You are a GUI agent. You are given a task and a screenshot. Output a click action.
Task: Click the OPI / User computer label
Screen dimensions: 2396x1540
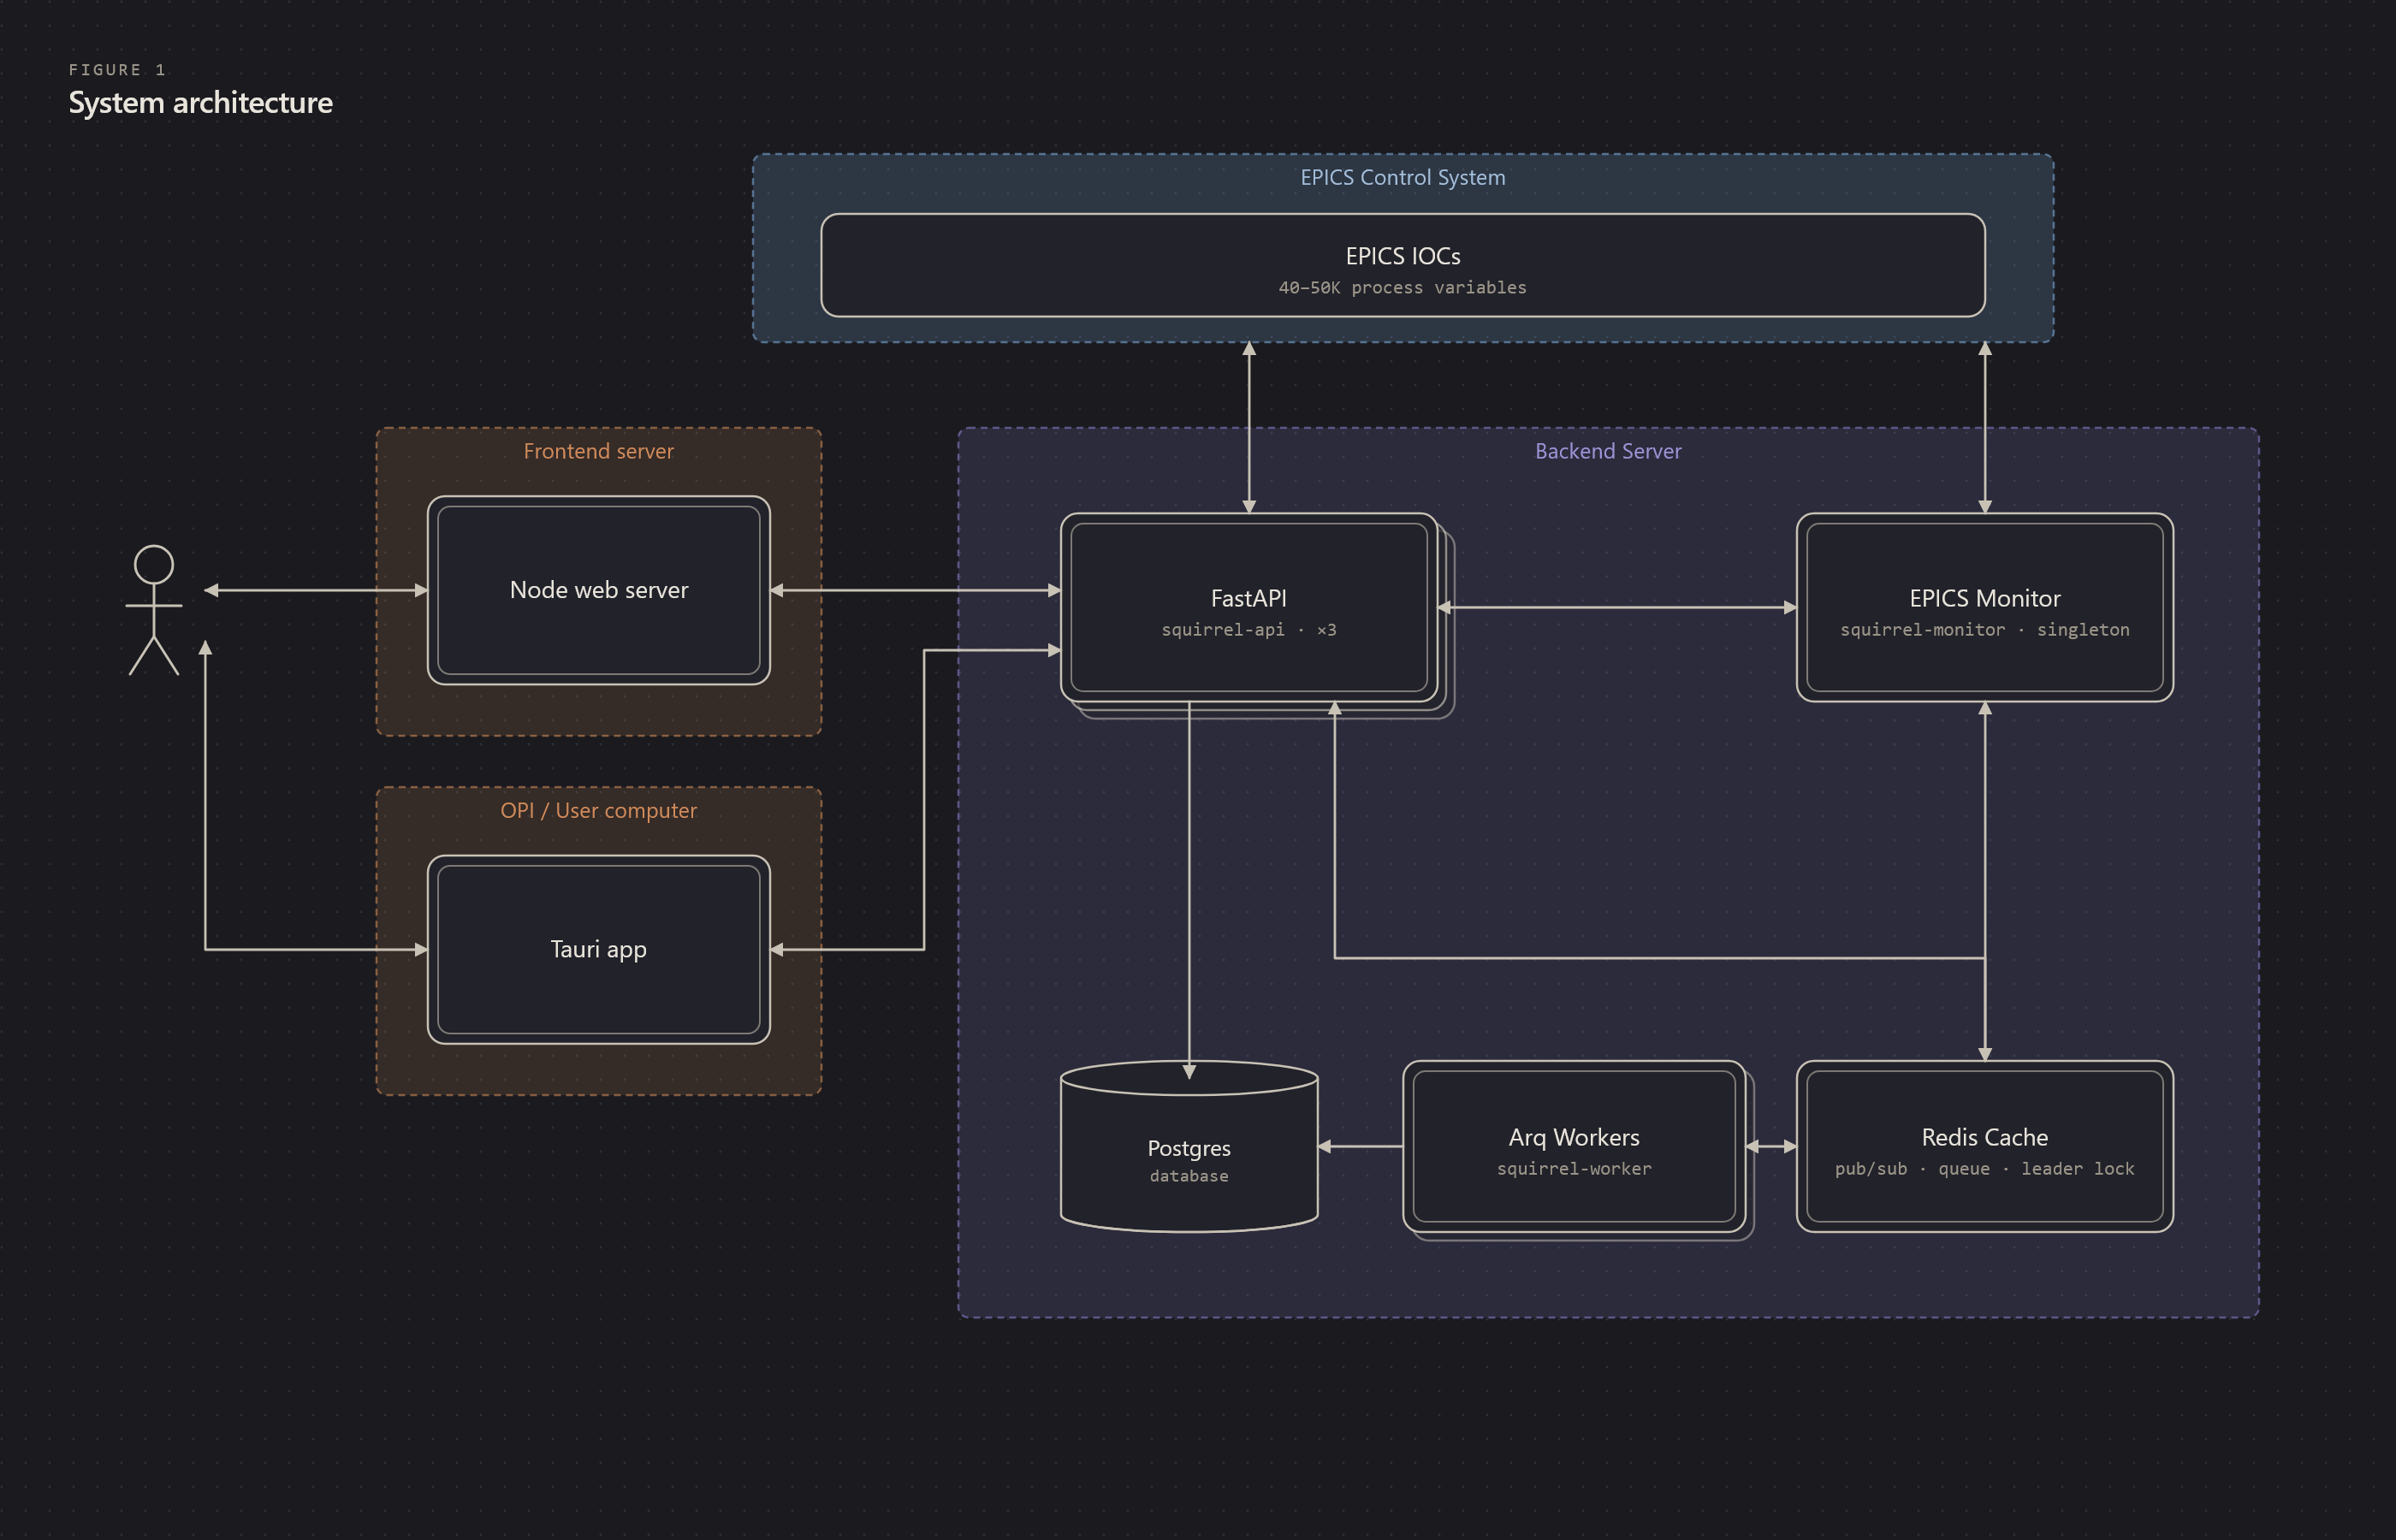598,810
